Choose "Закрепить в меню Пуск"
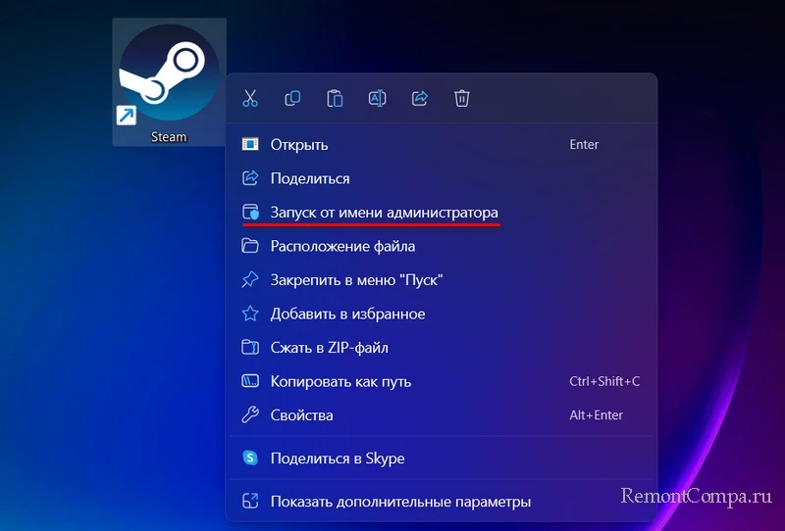785x531 pixels. [357, 280]
